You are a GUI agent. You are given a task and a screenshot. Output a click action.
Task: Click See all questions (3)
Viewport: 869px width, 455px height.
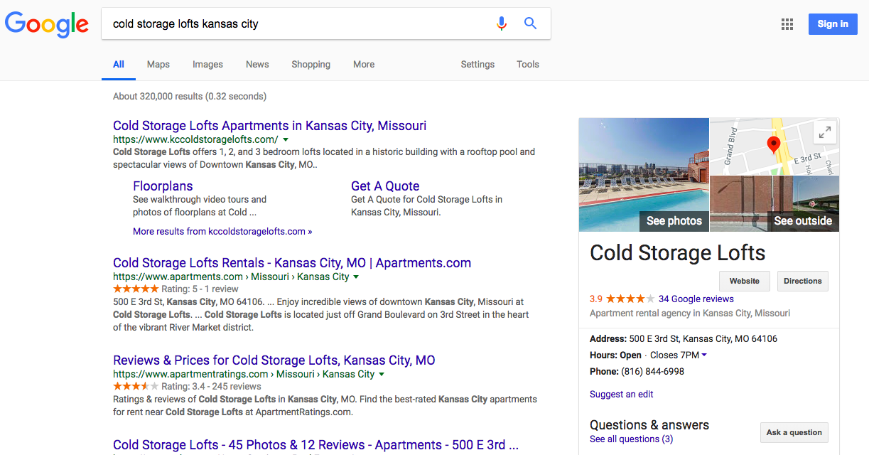(632, 439)
